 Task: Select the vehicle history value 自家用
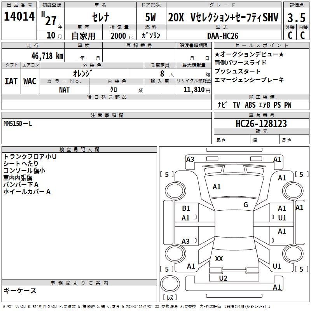(83, 36)
